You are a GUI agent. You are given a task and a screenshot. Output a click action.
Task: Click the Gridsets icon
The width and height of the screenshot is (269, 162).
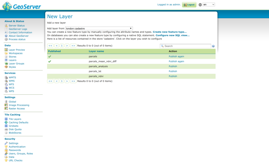click(6, 126)
